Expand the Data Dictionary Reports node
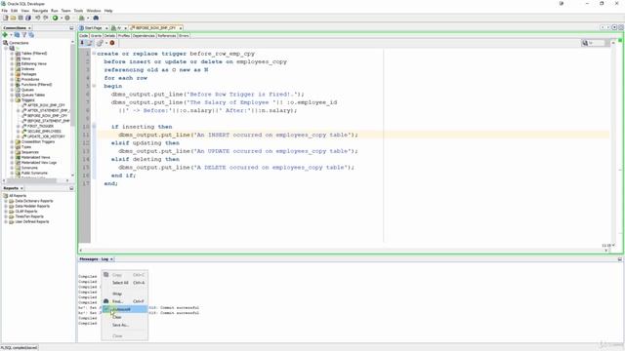This screenshot has width=625, height=351. [x=6, y=201]
